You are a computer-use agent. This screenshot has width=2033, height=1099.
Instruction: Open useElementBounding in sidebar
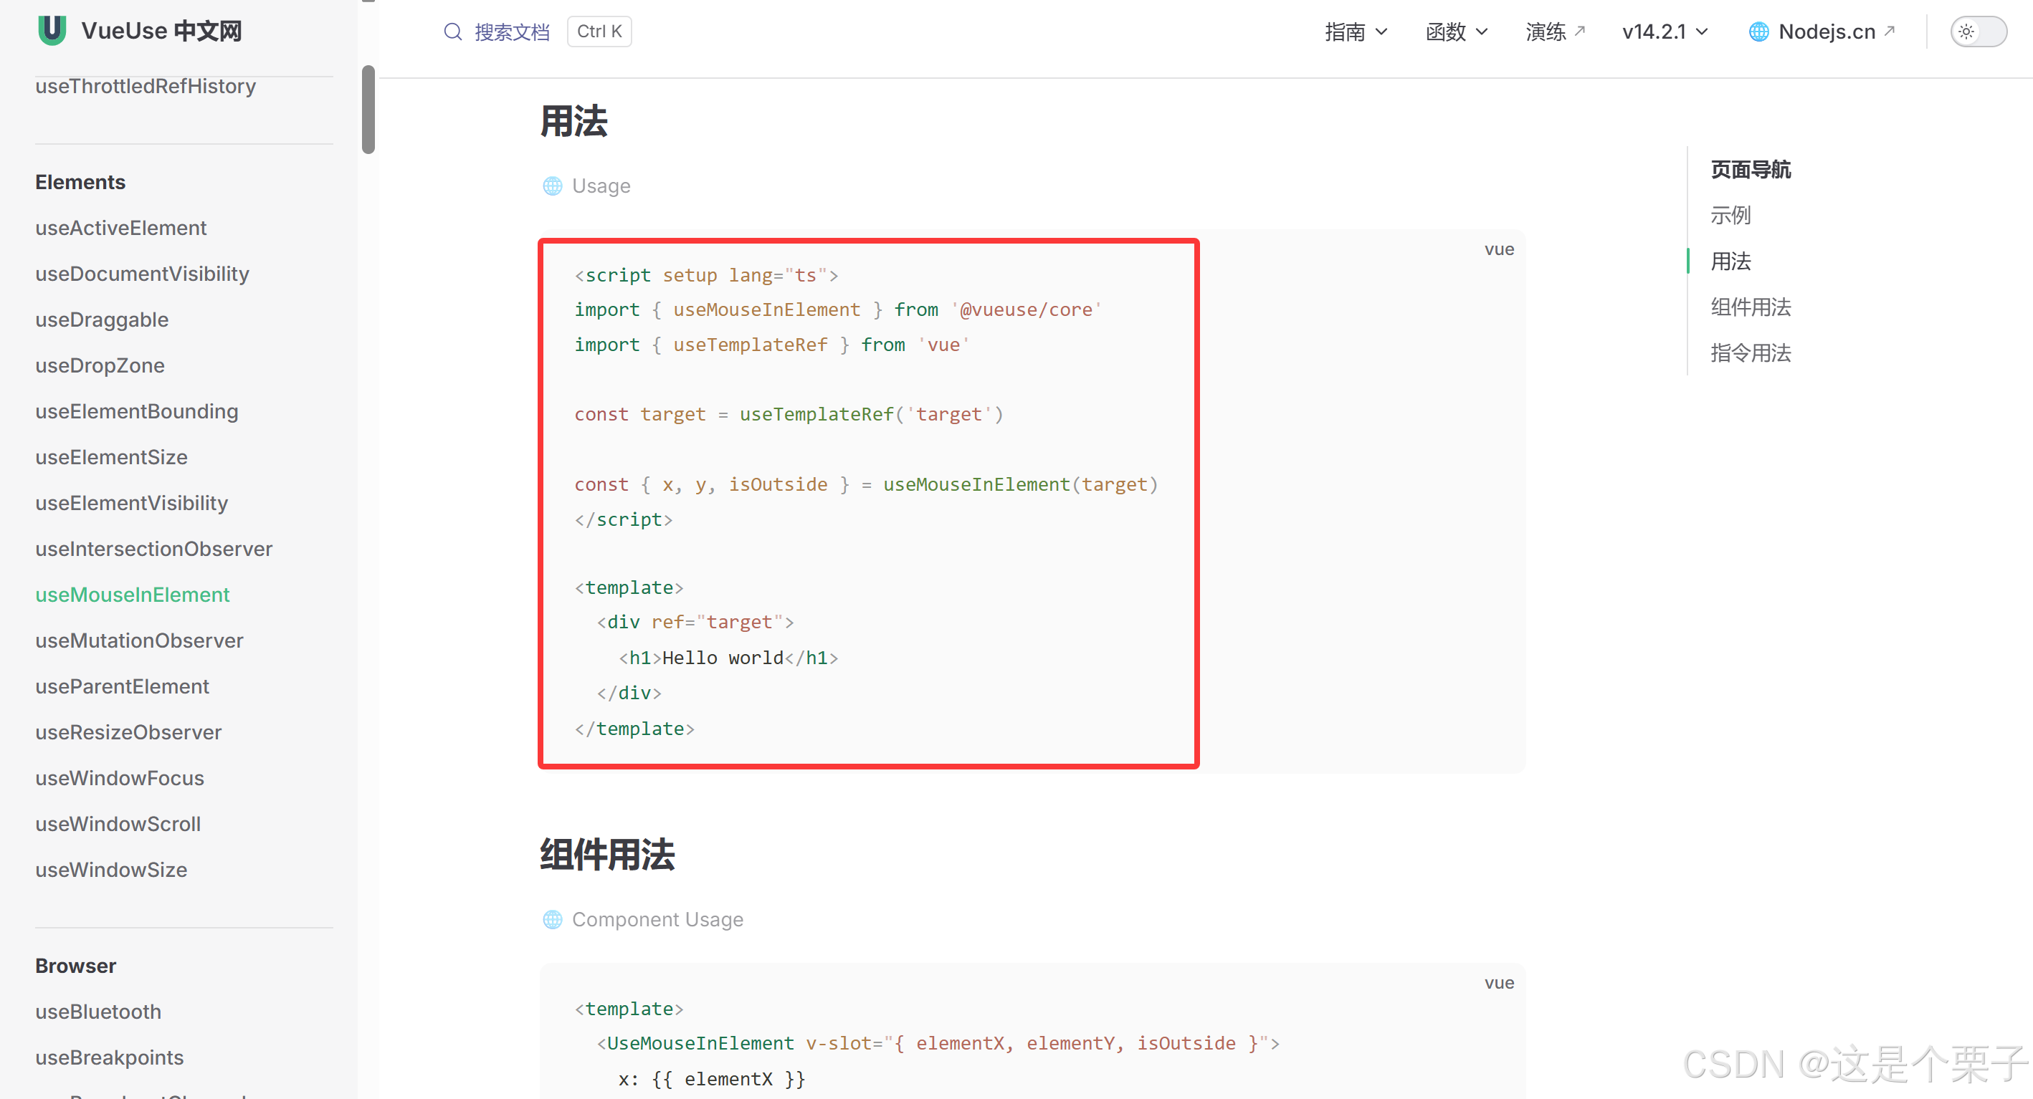[x=136, y=411]
